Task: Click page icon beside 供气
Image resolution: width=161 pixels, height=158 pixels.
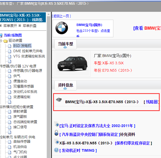Action: coord(9,76)
